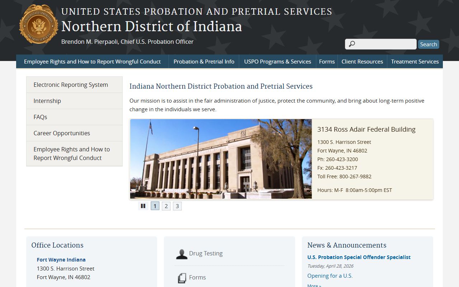Image resolution: width=459 pixels, height=287 pixels.
Task: Click the Ph: 260-423-3200 text
Action: click(x=337, y=159)
